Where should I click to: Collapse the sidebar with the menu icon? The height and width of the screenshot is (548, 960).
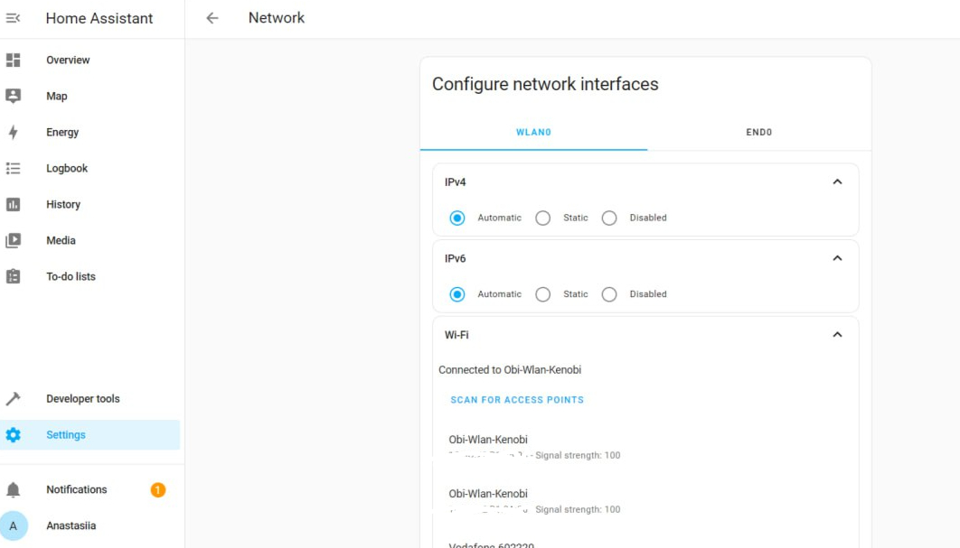click(x=14, y=18)
